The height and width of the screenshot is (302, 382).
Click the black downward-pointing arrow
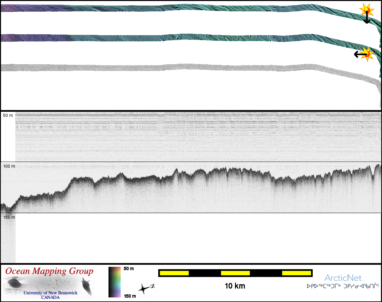click(x=366, y=19)
